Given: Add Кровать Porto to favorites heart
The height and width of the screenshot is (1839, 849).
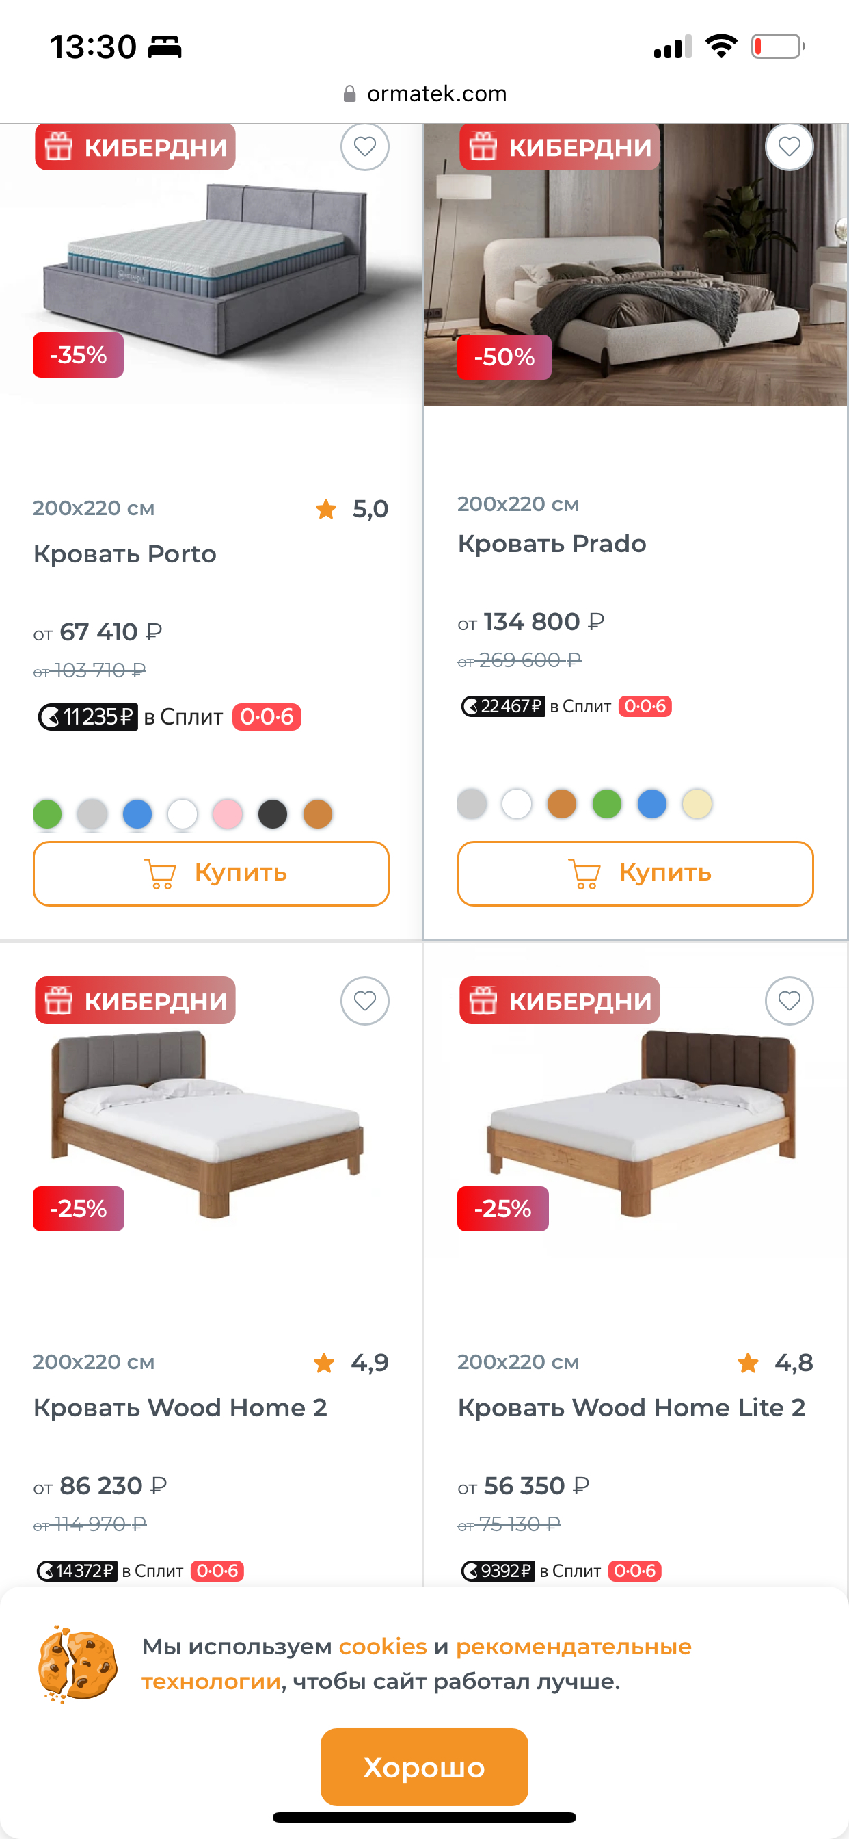Looking at the screenshot, I should pyautogui.click(x=364, y=147).
